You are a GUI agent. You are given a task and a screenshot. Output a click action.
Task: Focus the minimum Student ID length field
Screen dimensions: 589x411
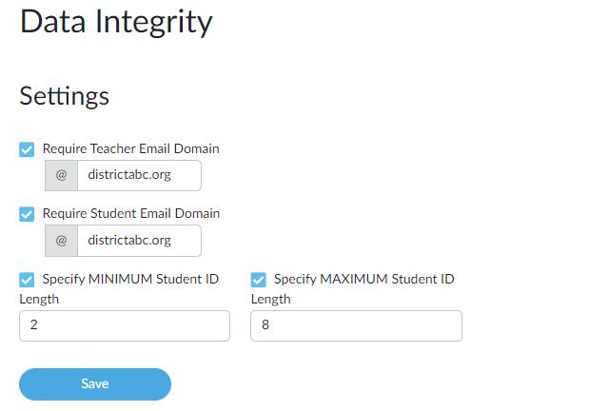(125, 325)
